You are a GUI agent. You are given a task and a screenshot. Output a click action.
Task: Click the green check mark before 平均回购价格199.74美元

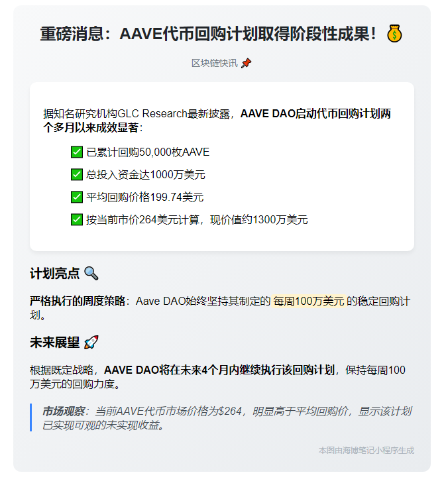coord(77,197)
